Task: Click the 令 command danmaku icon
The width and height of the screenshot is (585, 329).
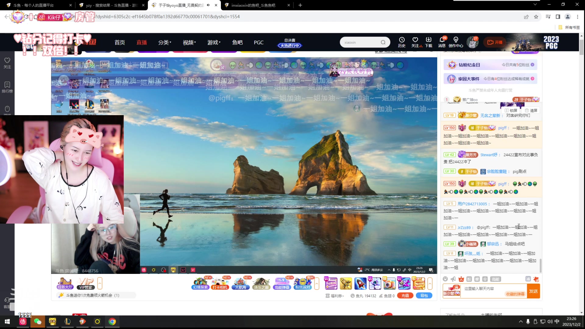Action: [485, 279]
